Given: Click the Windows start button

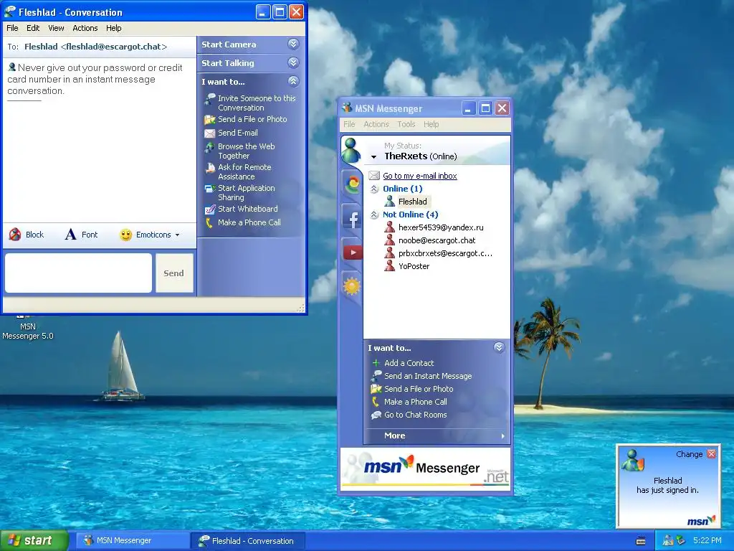Looking at the screenshot, I should 34,541.
